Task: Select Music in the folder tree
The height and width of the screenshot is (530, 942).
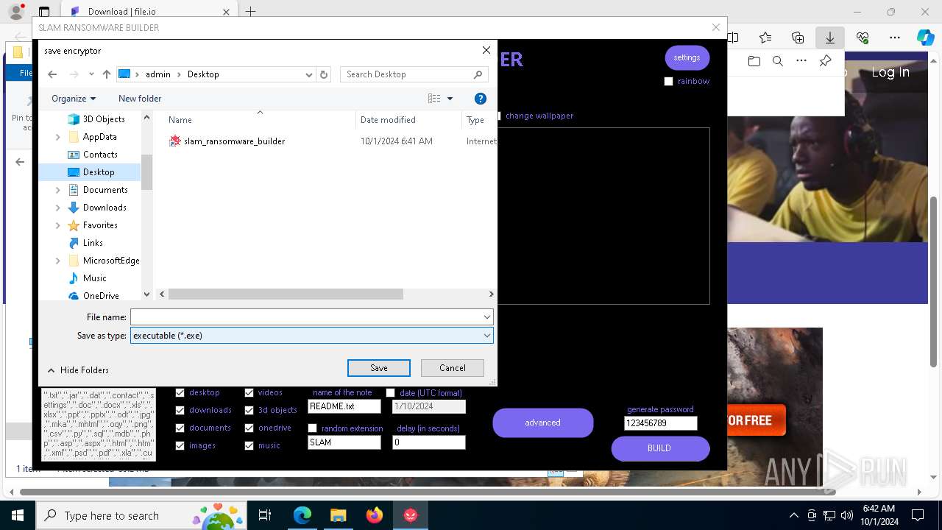Action: click(x=95, y=278)
